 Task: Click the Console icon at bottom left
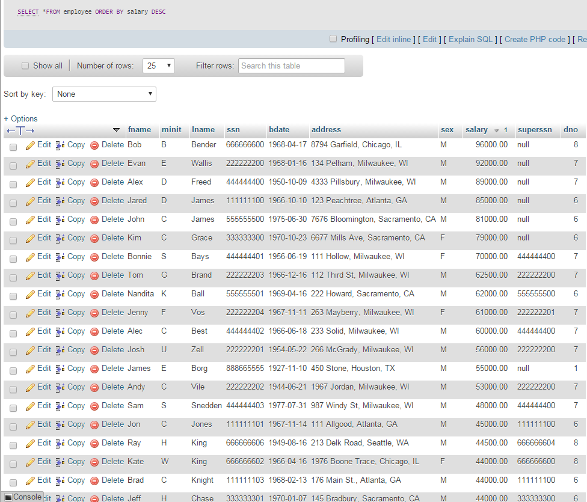8,497
